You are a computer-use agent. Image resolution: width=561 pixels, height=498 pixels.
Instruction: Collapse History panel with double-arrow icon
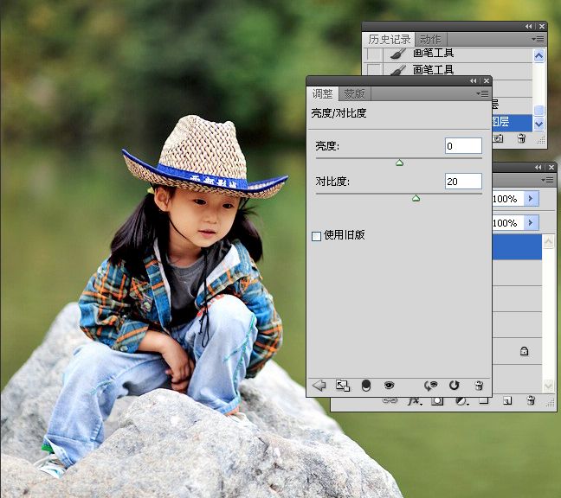[x=528, y=27]
